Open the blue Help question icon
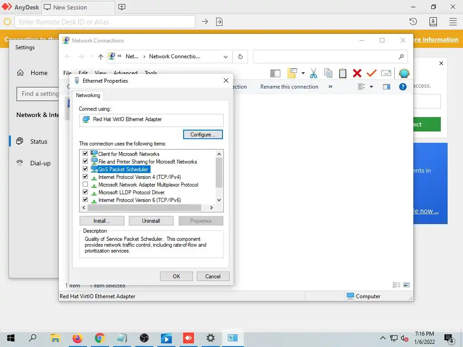The width and height of the screenshot is (463, 347). 403,87
